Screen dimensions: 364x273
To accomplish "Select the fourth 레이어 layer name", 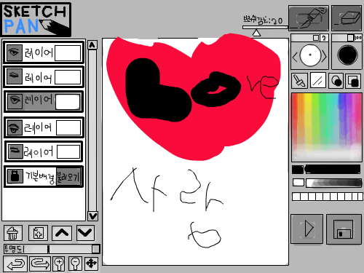I will [x=38, y=127].
